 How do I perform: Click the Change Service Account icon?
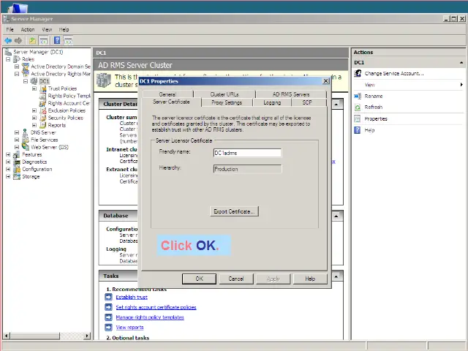(358, 73)
